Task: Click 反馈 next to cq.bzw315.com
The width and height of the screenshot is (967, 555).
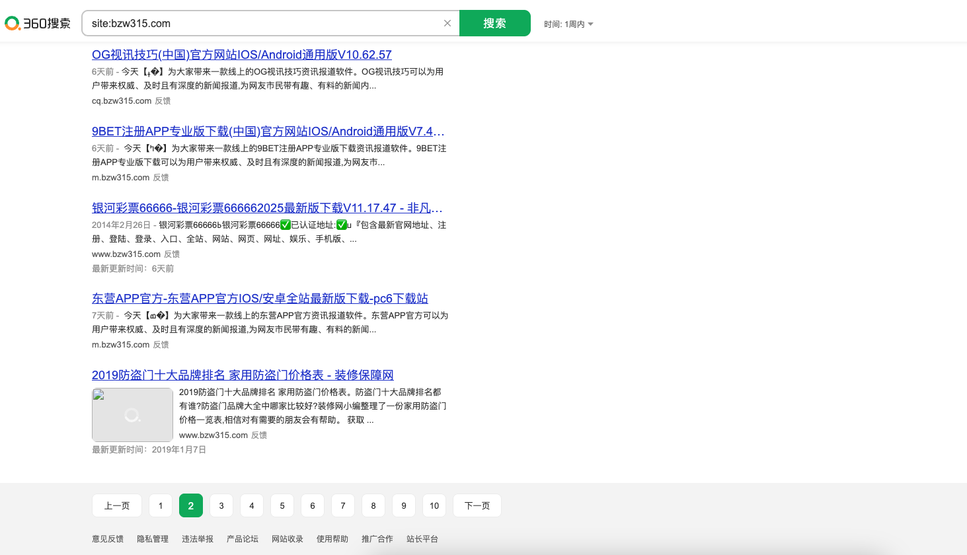Action: (x=161, y=100)
